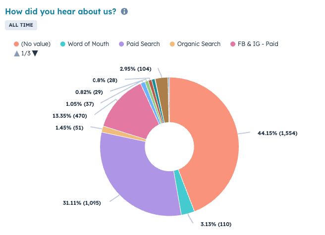Click the info icon beside the chart title
The width and height of the screenshot is (325, 235).
click(124, 11)
